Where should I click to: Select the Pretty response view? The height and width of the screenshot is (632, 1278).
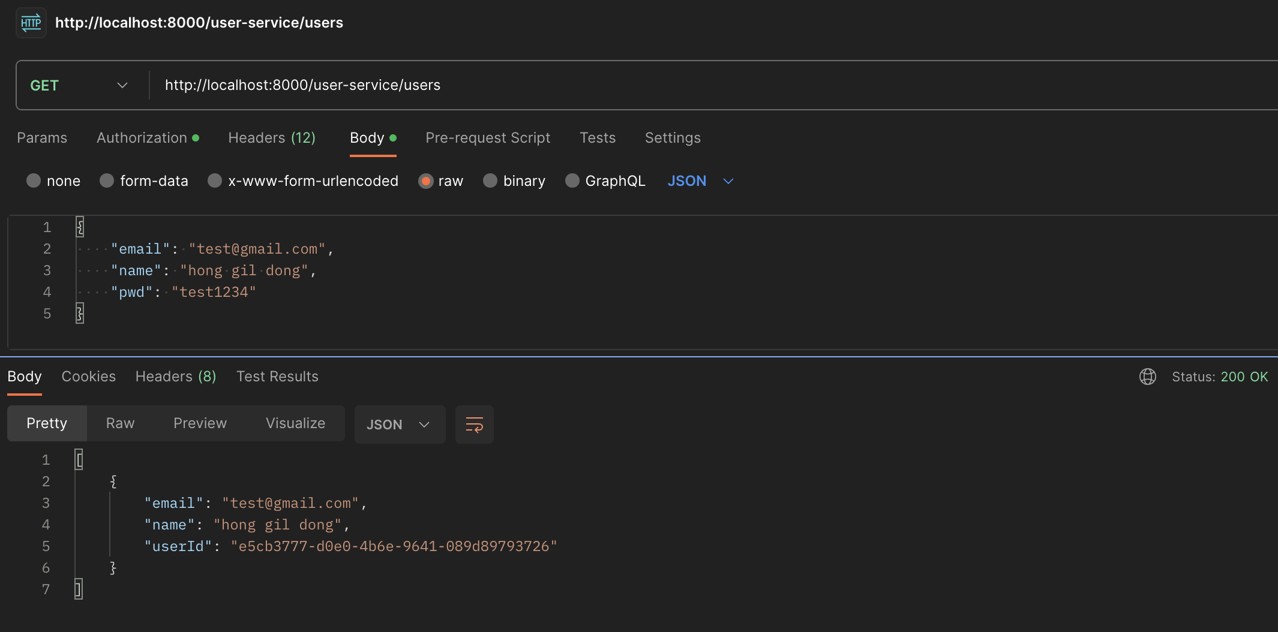coord(47,423)
